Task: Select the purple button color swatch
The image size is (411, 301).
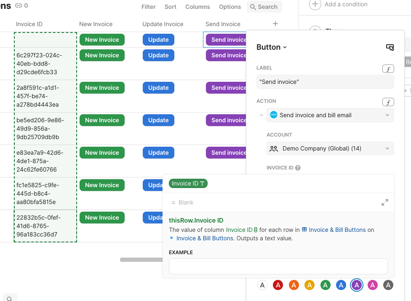Action: 357,285
